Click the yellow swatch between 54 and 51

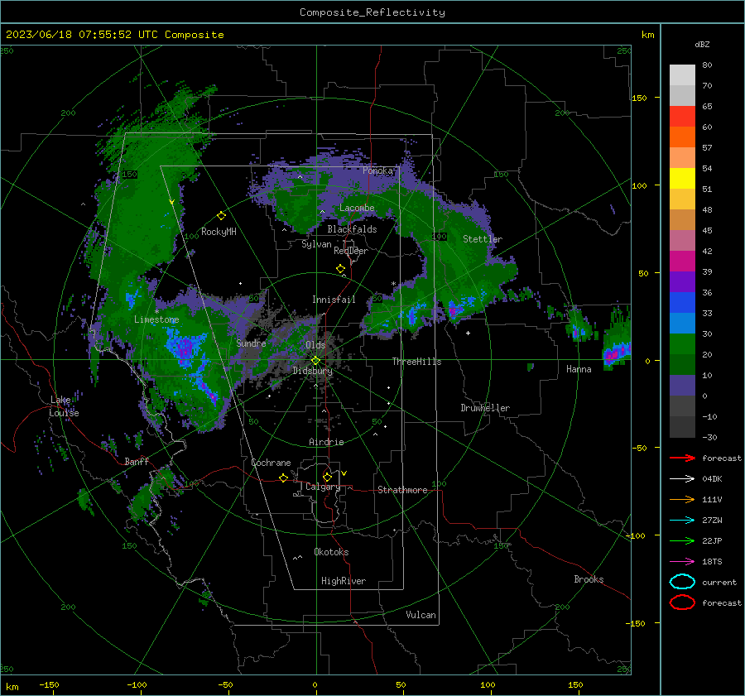[682, 179]
